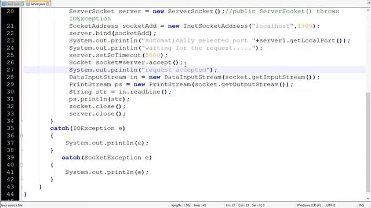Screen dimensions: 371x208
Task: Click 'server1.getLocalPort()' on line 23
Action: [x=301, y=40]
